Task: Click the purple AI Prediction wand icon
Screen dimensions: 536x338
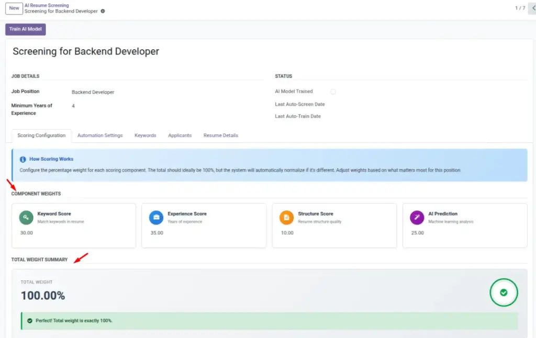Action: 417,218
